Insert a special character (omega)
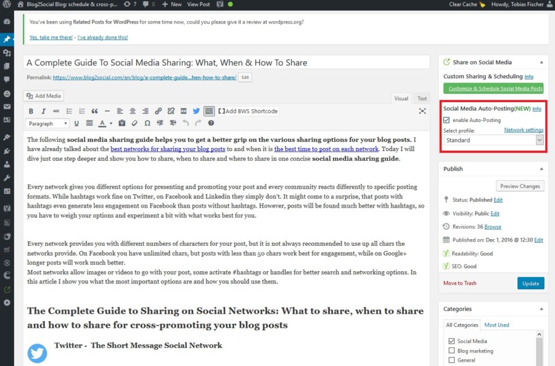Viewport: 555px width, 366px height. pyautogui.click(x=147, y=123)
